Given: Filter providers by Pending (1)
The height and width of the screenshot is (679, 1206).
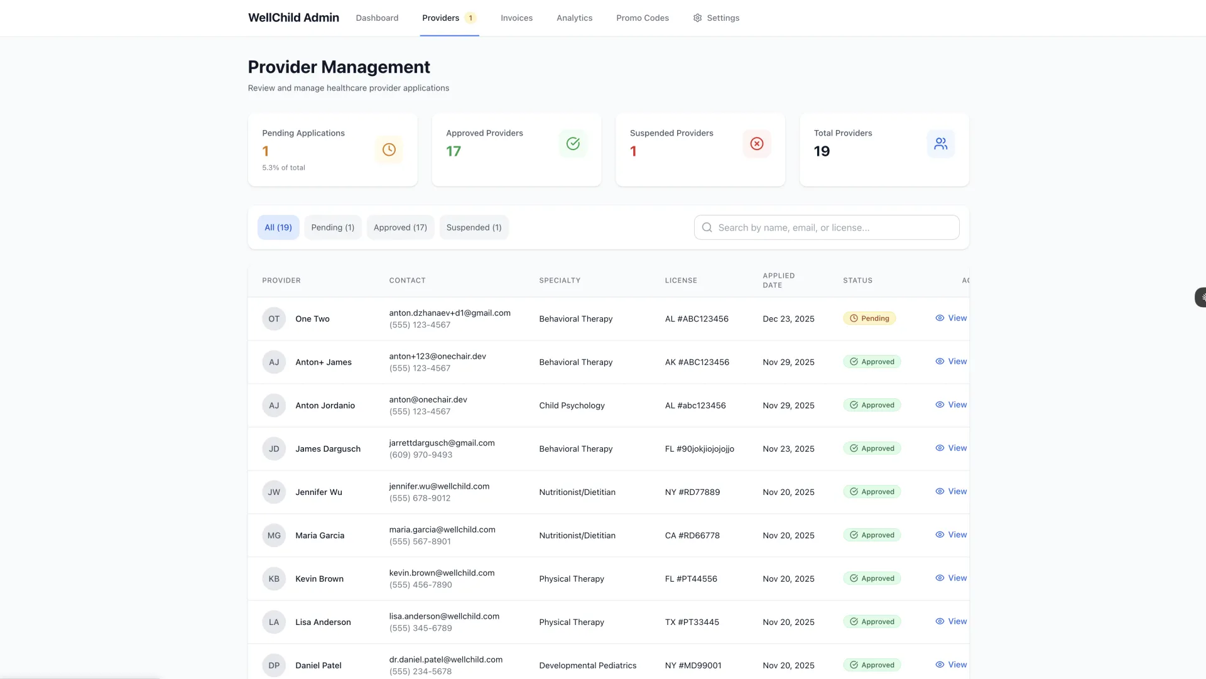Looking at the screenshot, I should tap(332, 227).
